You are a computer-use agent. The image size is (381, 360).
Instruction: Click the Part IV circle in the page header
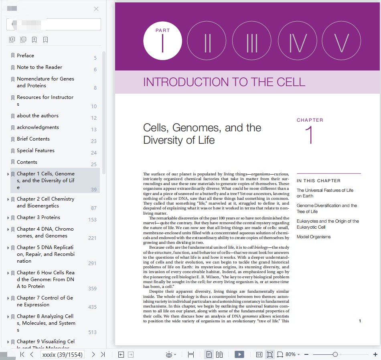coord(298,40)
